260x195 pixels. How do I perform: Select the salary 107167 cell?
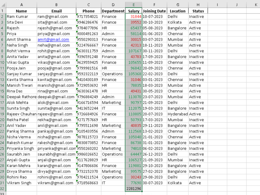point(134,51)
